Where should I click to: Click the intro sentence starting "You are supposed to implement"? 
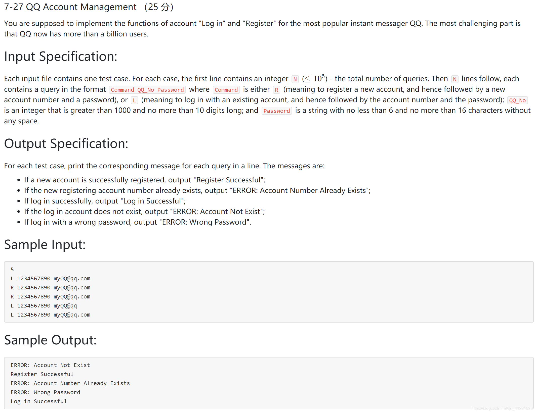[262, 29]
